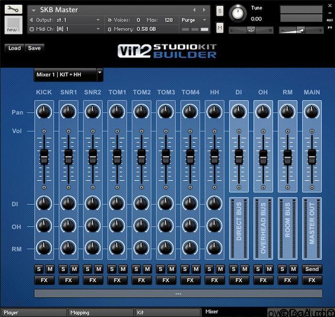Screen dimensions: 335x317
Task: Open FX for the TOM1 channel
Action: pyautogui.click(x=118, y=280)
